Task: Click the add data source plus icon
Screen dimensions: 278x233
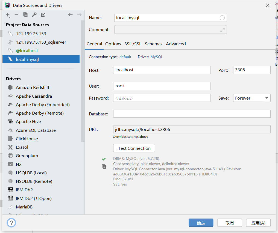Action: point(8,15)
